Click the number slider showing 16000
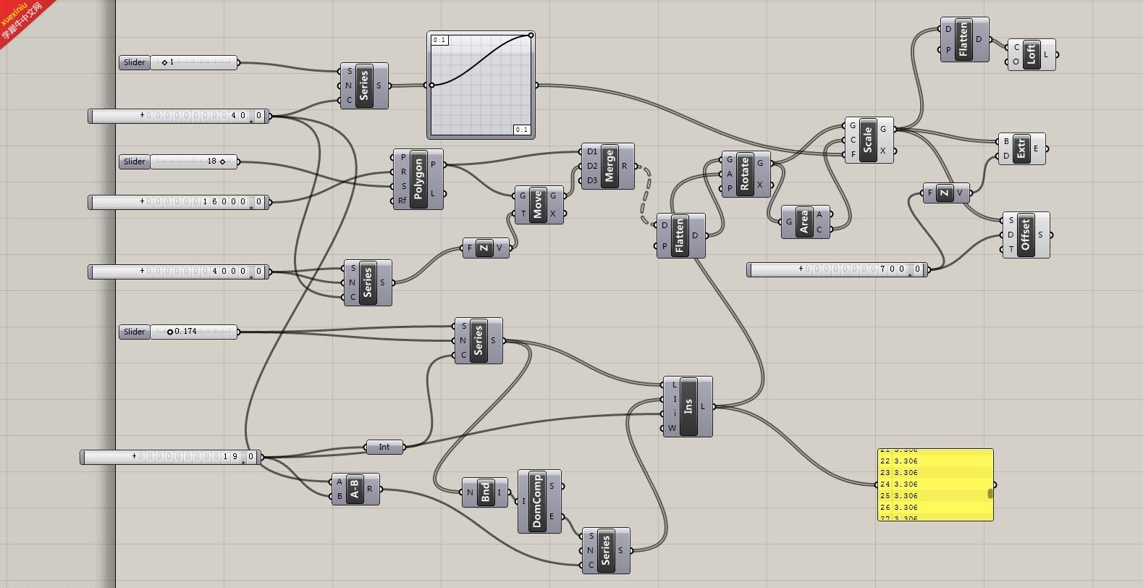 pos(179,202)
